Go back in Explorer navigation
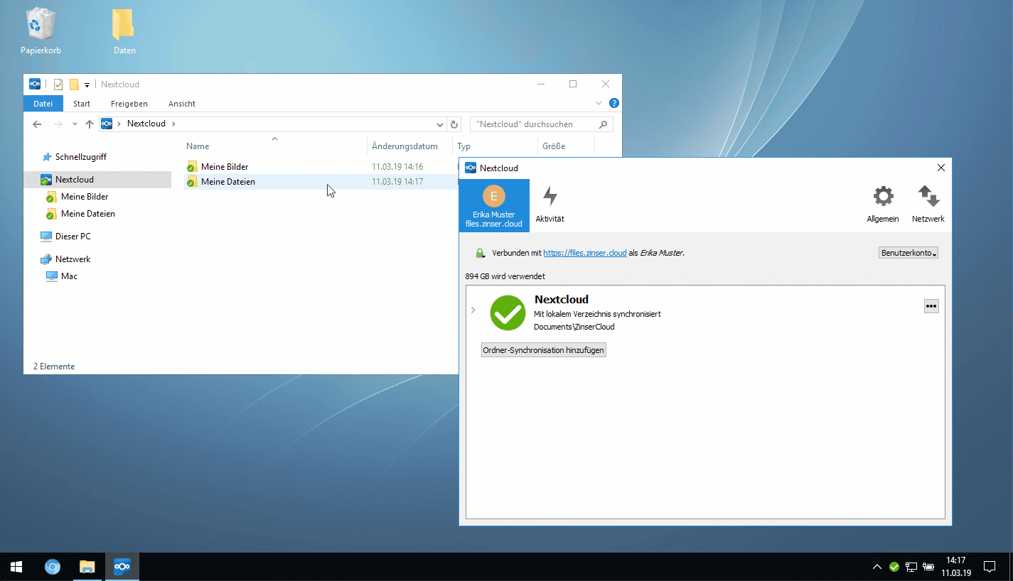1013x581 pixels. (37, 124)
